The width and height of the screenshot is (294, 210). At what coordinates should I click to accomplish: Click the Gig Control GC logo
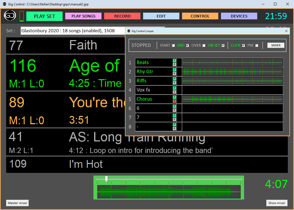coord(10,15)
